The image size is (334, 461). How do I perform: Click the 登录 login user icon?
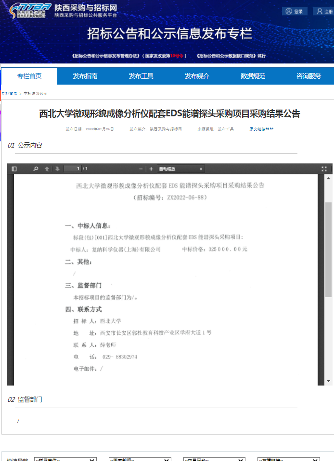click(x=289, y=11)
